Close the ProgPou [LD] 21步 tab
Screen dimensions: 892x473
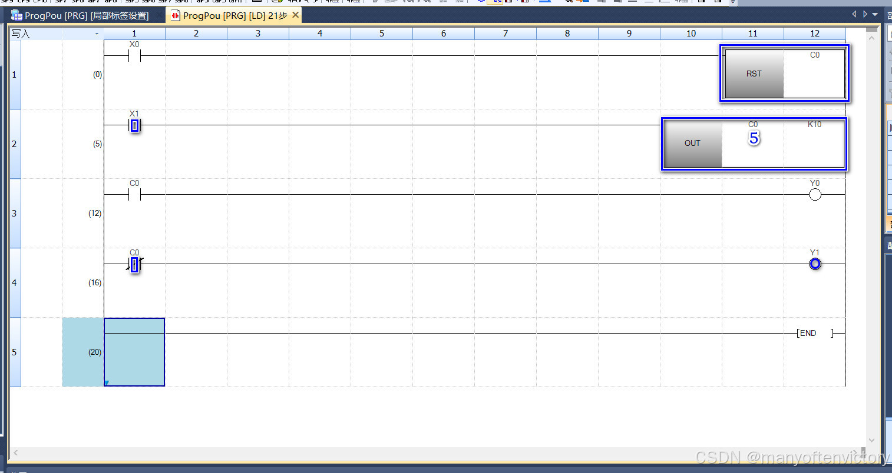click(296, 15)
